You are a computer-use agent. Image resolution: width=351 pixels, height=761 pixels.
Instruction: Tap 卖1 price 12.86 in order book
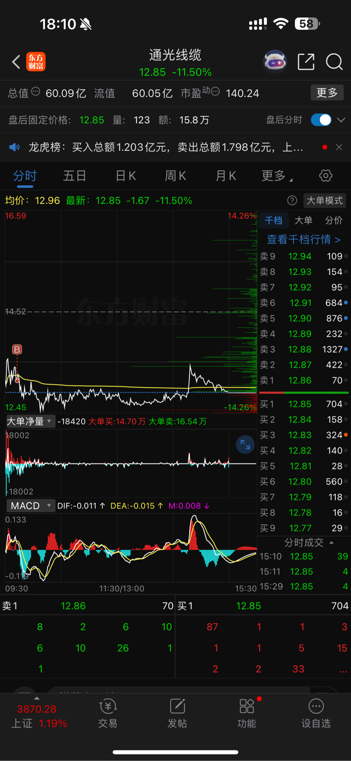tap(300, 380)
